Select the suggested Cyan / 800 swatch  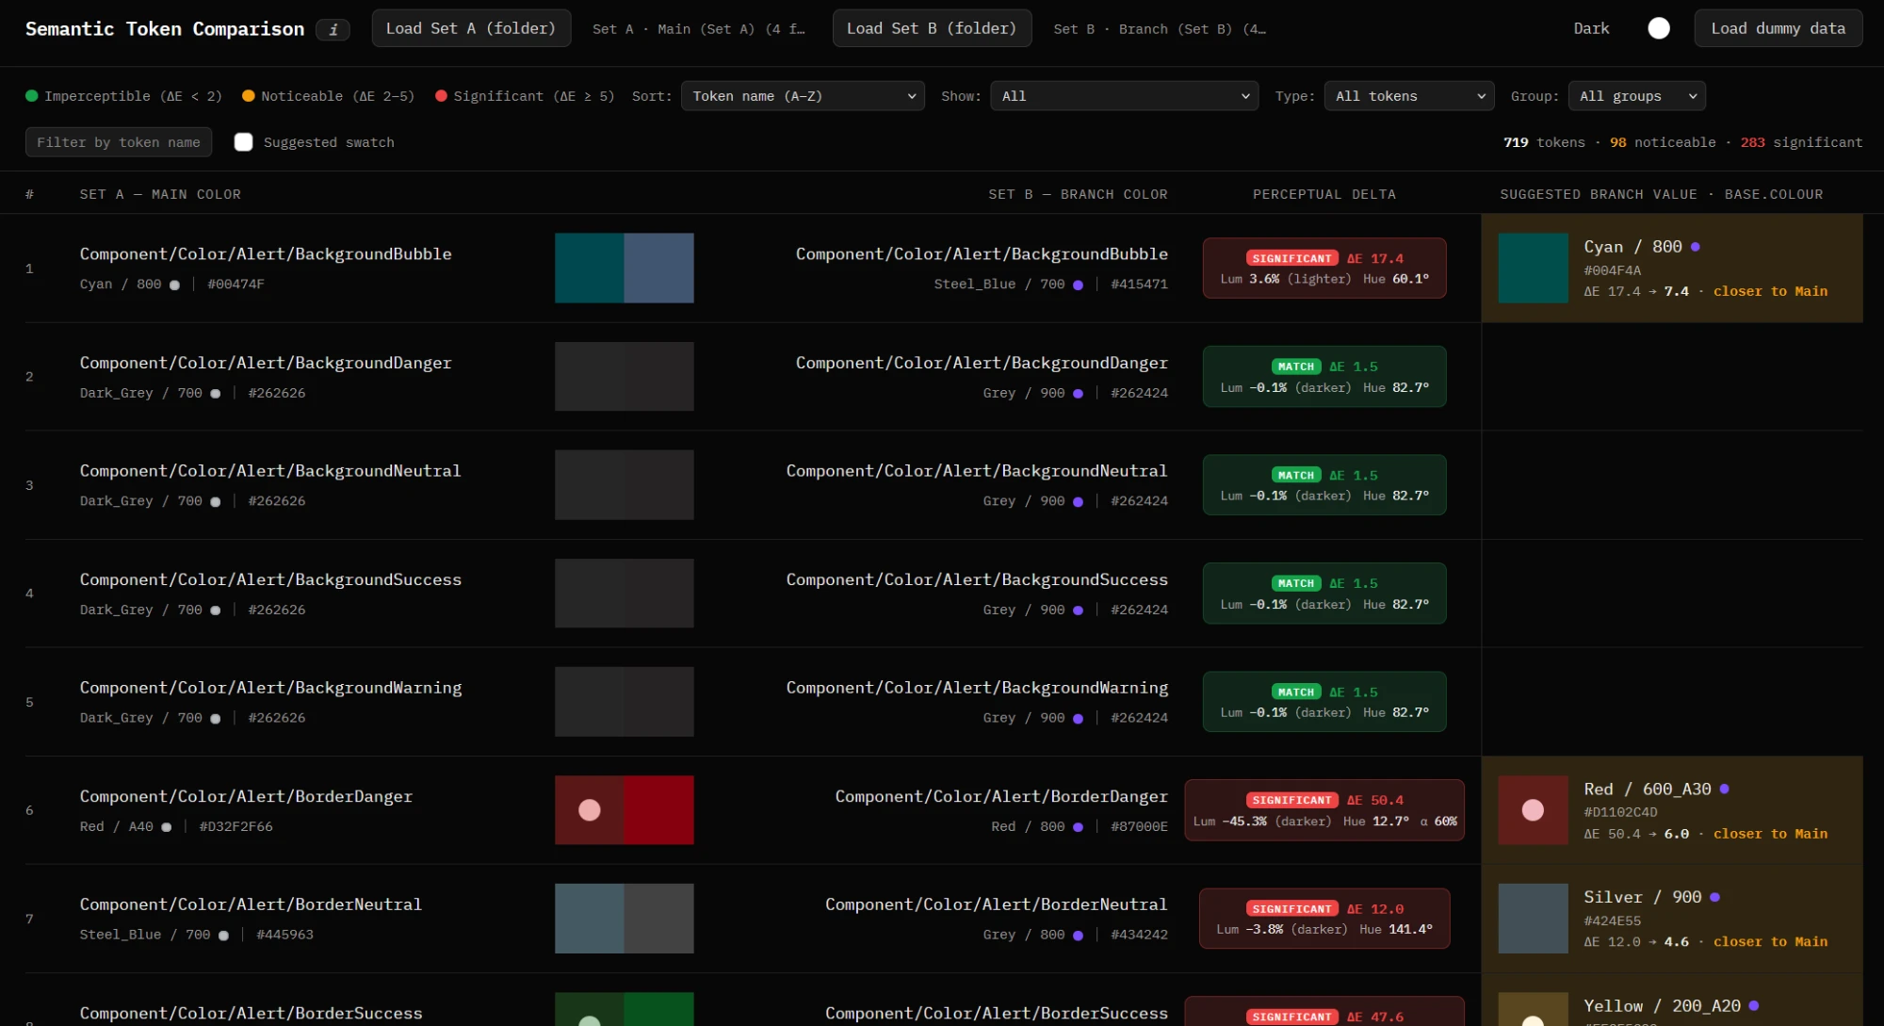1533,269
